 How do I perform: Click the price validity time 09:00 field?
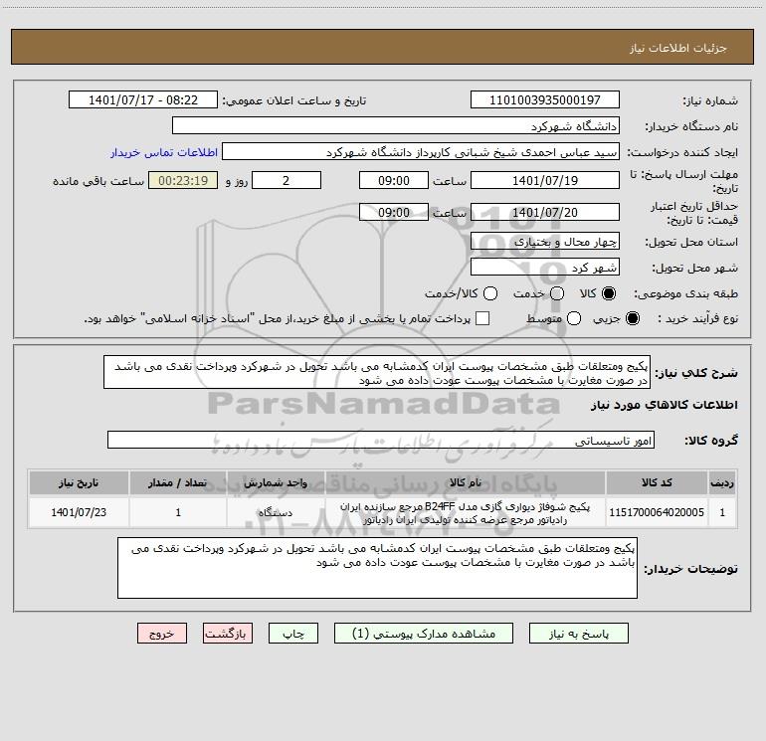pos(394,212)
